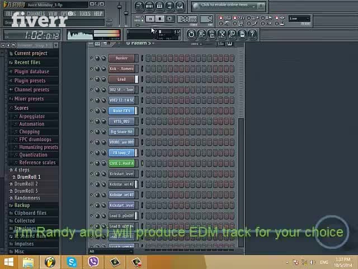This screenshot has width=358, height=269.
Task: Open the CHANNELS menu
Action: 35,13
